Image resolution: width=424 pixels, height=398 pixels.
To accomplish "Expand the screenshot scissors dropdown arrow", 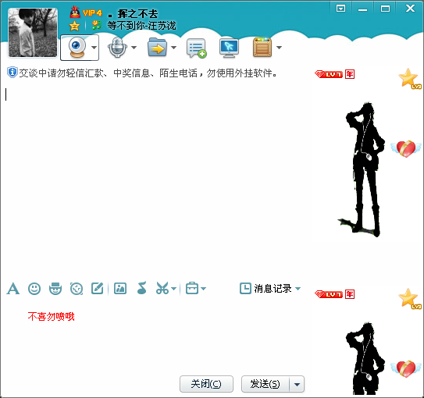I will 173,289.
